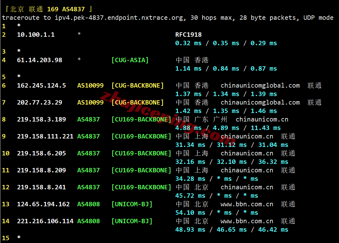The width and height of the screenshot is (339, 243).
Task: Click www.bbn.com.cn on hop 13 row
Action: (x=247, y=204)
